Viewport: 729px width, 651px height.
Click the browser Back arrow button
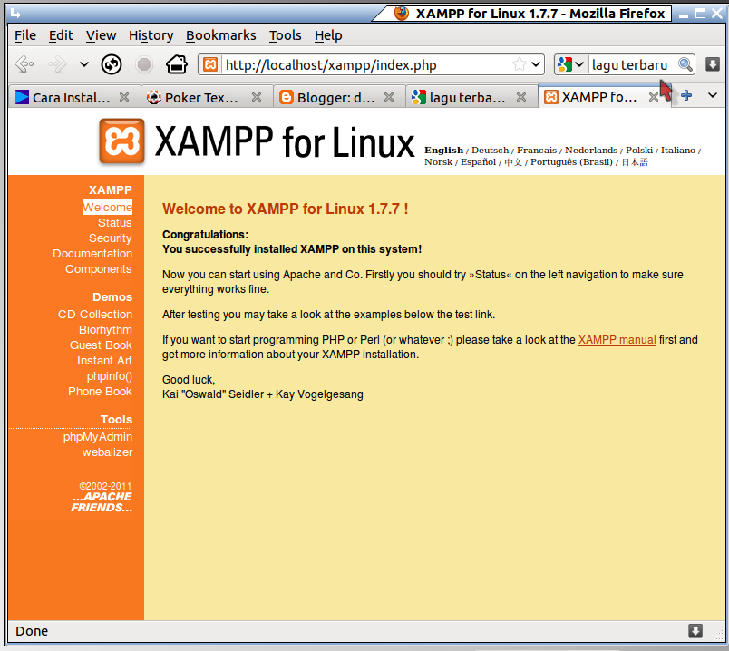(x=24, y=64)
